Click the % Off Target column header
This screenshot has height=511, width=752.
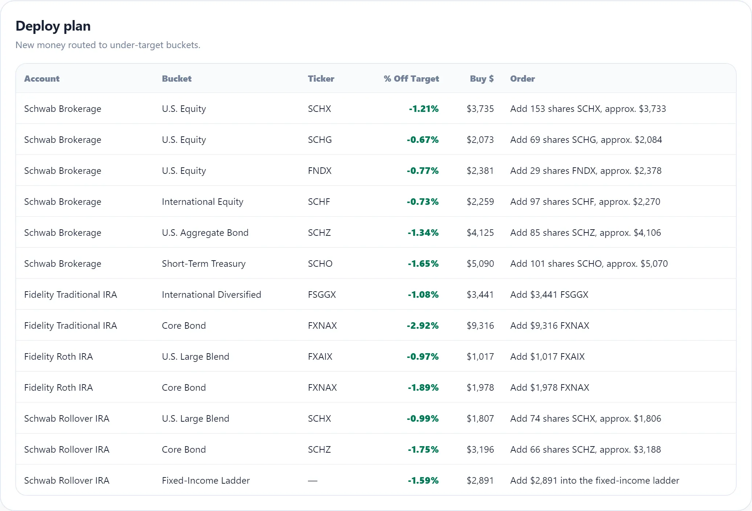pos(411,79)
